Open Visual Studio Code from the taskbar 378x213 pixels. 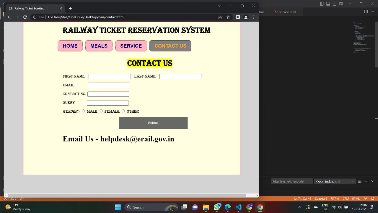(238, 207)
